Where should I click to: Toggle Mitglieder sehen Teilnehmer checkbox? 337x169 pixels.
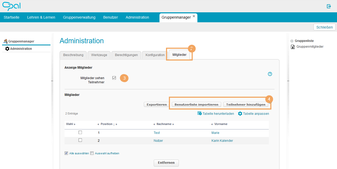[x=114, y=78]
